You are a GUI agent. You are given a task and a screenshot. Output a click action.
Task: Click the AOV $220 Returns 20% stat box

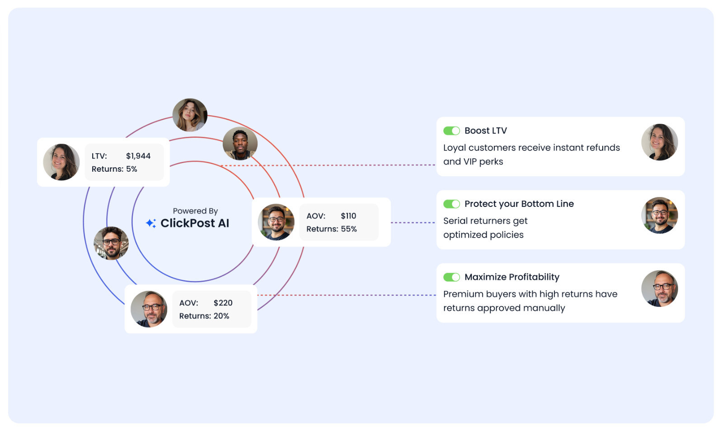(x=211, y=309)
